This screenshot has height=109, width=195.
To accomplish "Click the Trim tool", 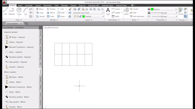I will [x=61, y=9].
